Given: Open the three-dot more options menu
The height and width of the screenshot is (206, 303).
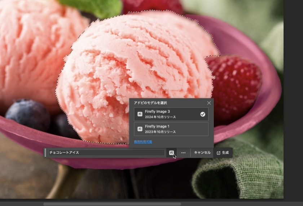Looking at the screenshot, I should (x=183, y=153).
